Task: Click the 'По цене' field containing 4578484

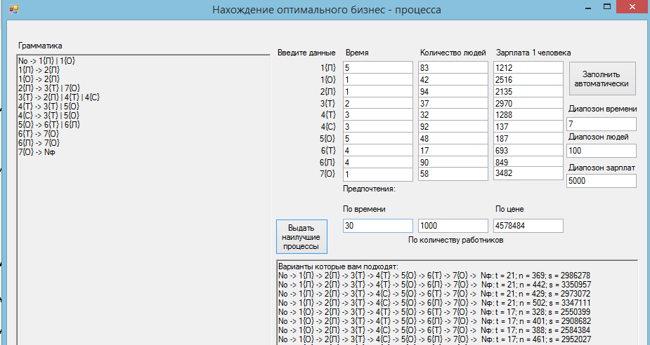Action: [528, 226]
